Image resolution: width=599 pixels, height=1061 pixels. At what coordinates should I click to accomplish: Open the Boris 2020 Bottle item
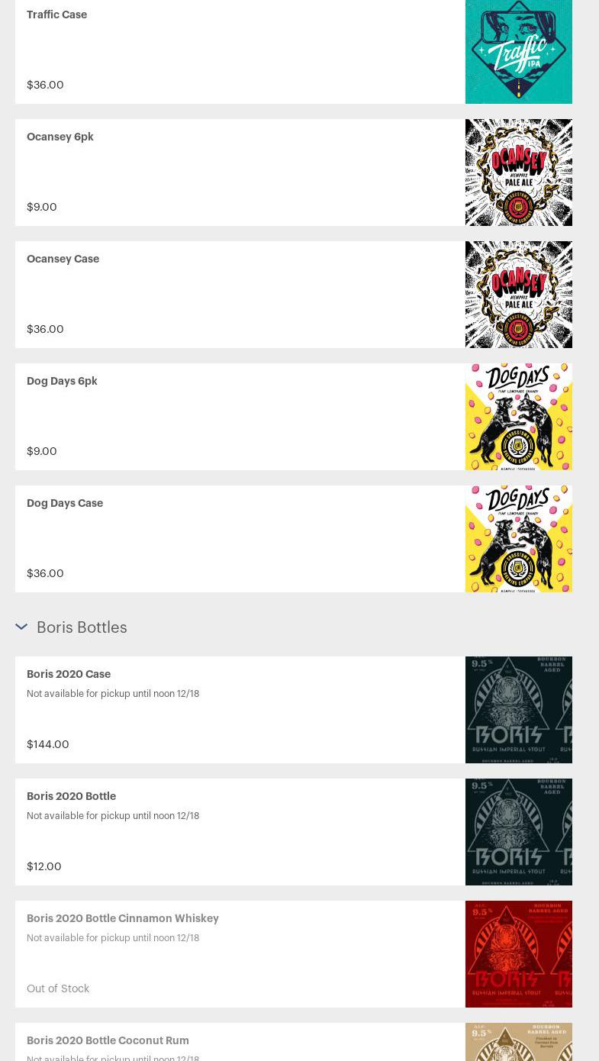(x=71, y=796)
